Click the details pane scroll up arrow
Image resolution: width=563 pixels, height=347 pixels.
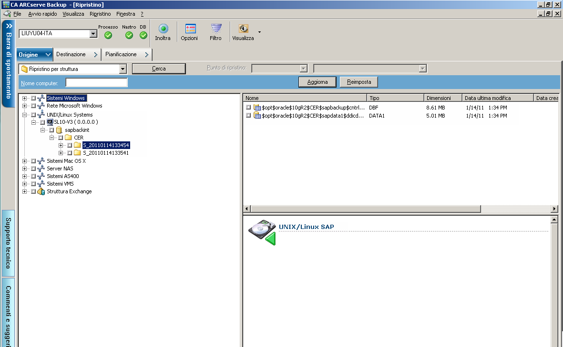(x=554, y=219)
